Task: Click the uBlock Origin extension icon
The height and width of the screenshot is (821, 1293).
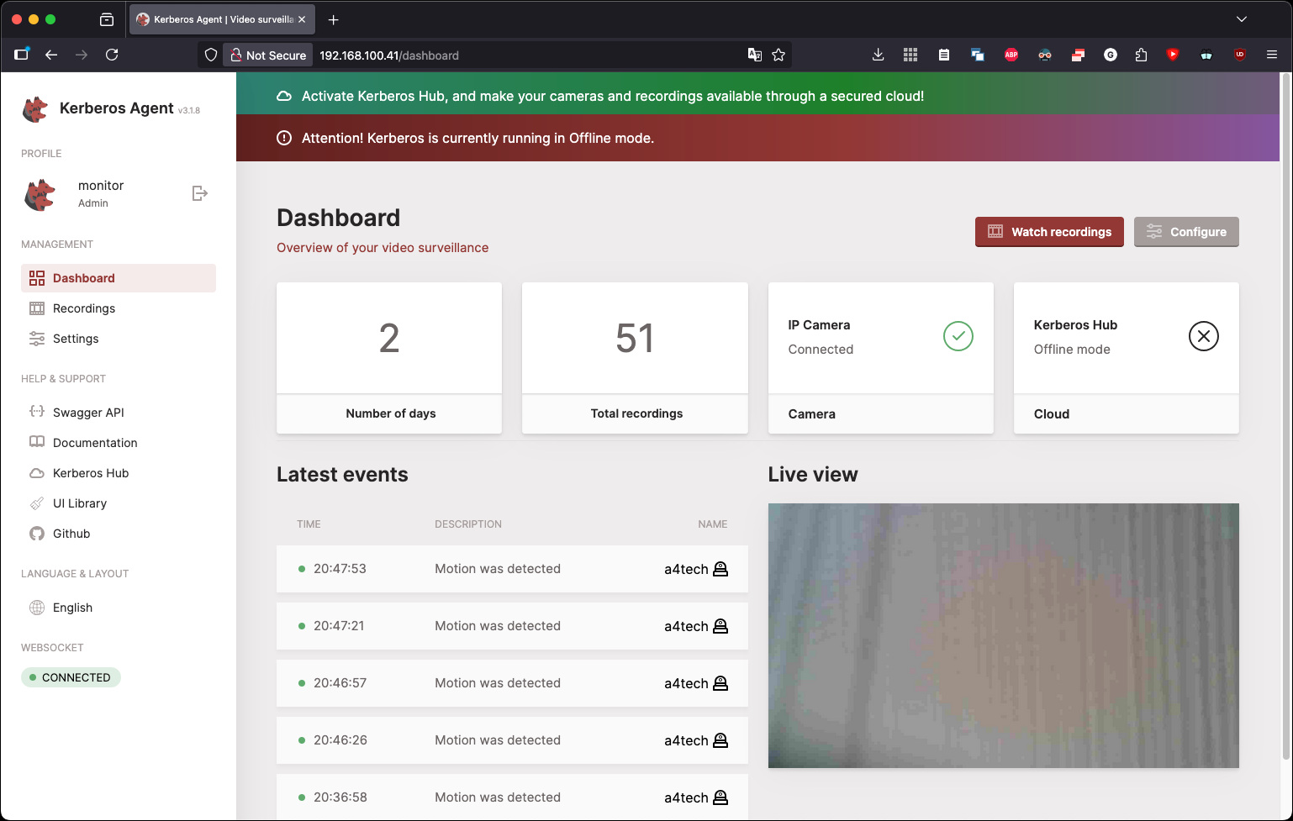Action: click(1240, 55)
